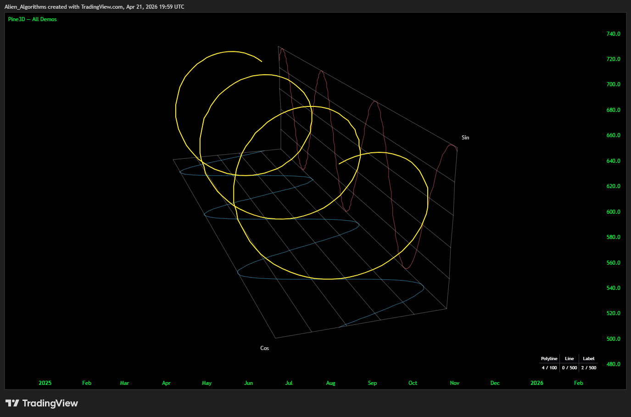
Task: Click the Jul time axis label
Action: click(x=289, y=383)
